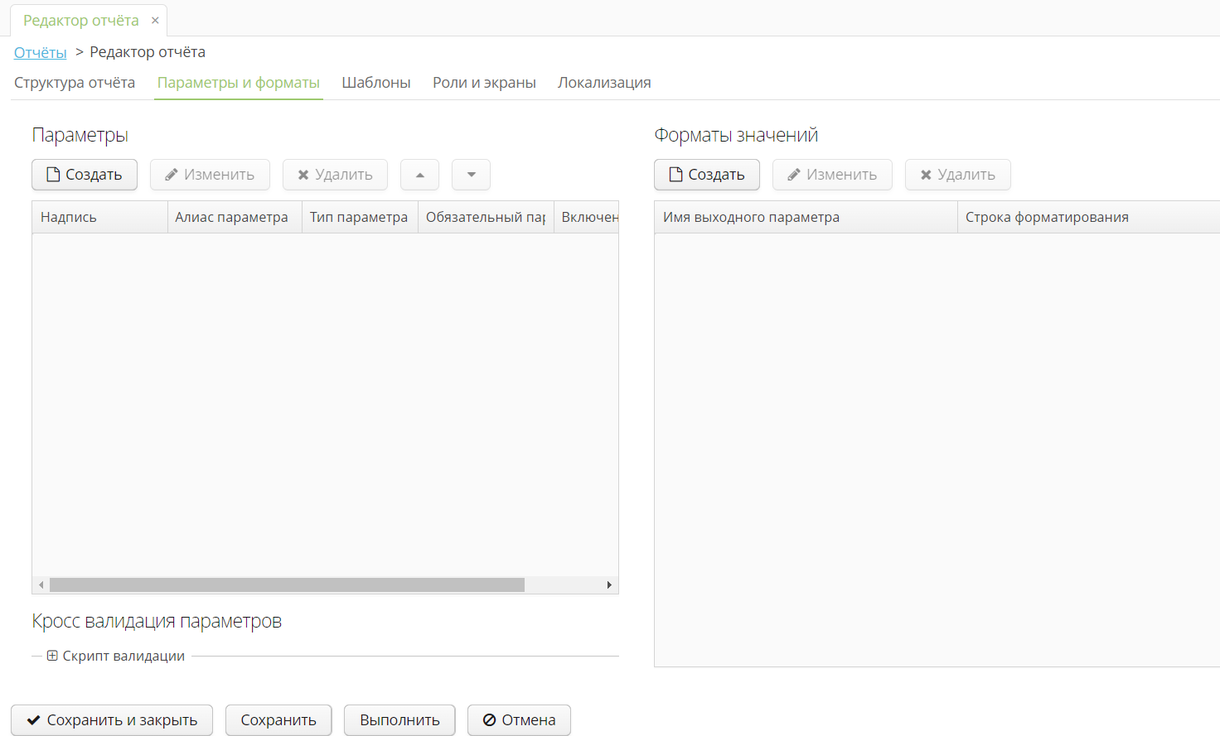Close the Редактор отчёта tab
This screenshot has width=1220, height=736.
[155, 21]
